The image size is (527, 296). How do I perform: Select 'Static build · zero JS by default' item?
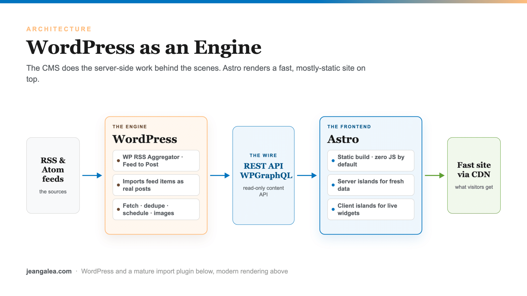371,161
